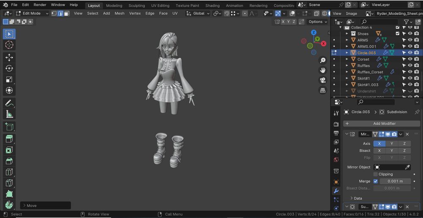The width and height of the screenshot is (423, 218).
Task: Click the pan view hand icon
Action: click(x=323, y=70)
